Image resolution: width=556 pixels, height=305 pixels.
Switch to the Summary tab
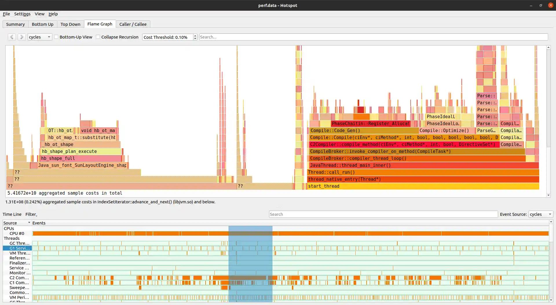coord(15,24)
